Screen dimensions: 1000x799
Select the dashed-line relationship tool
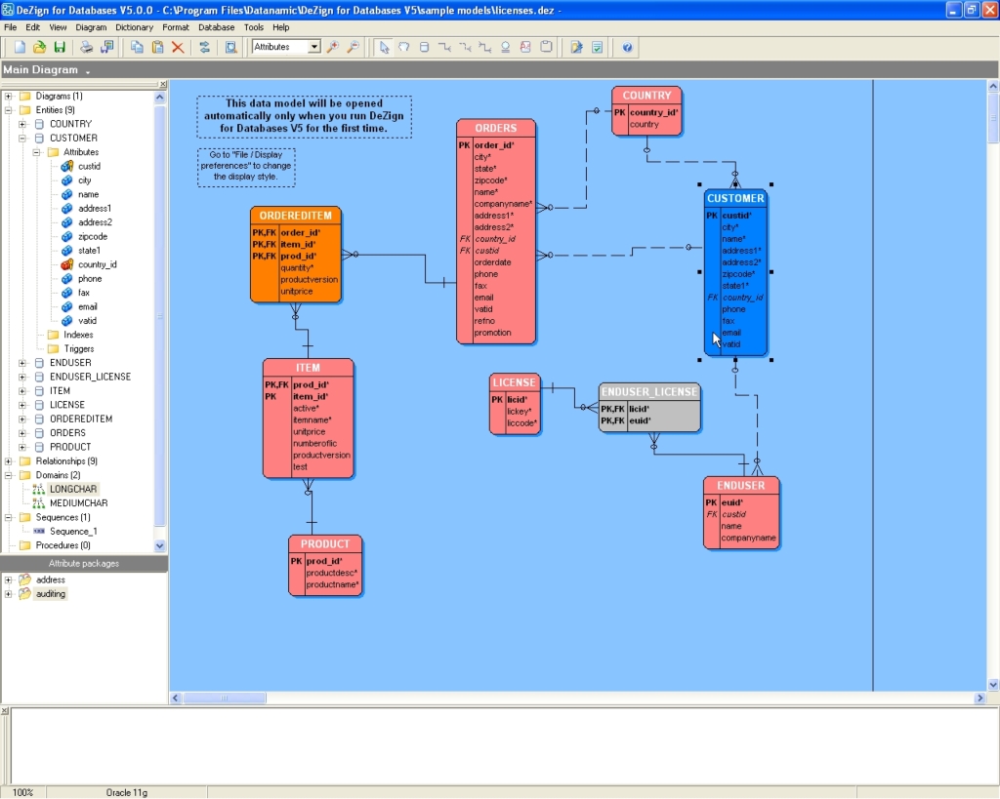click(465, 47)
